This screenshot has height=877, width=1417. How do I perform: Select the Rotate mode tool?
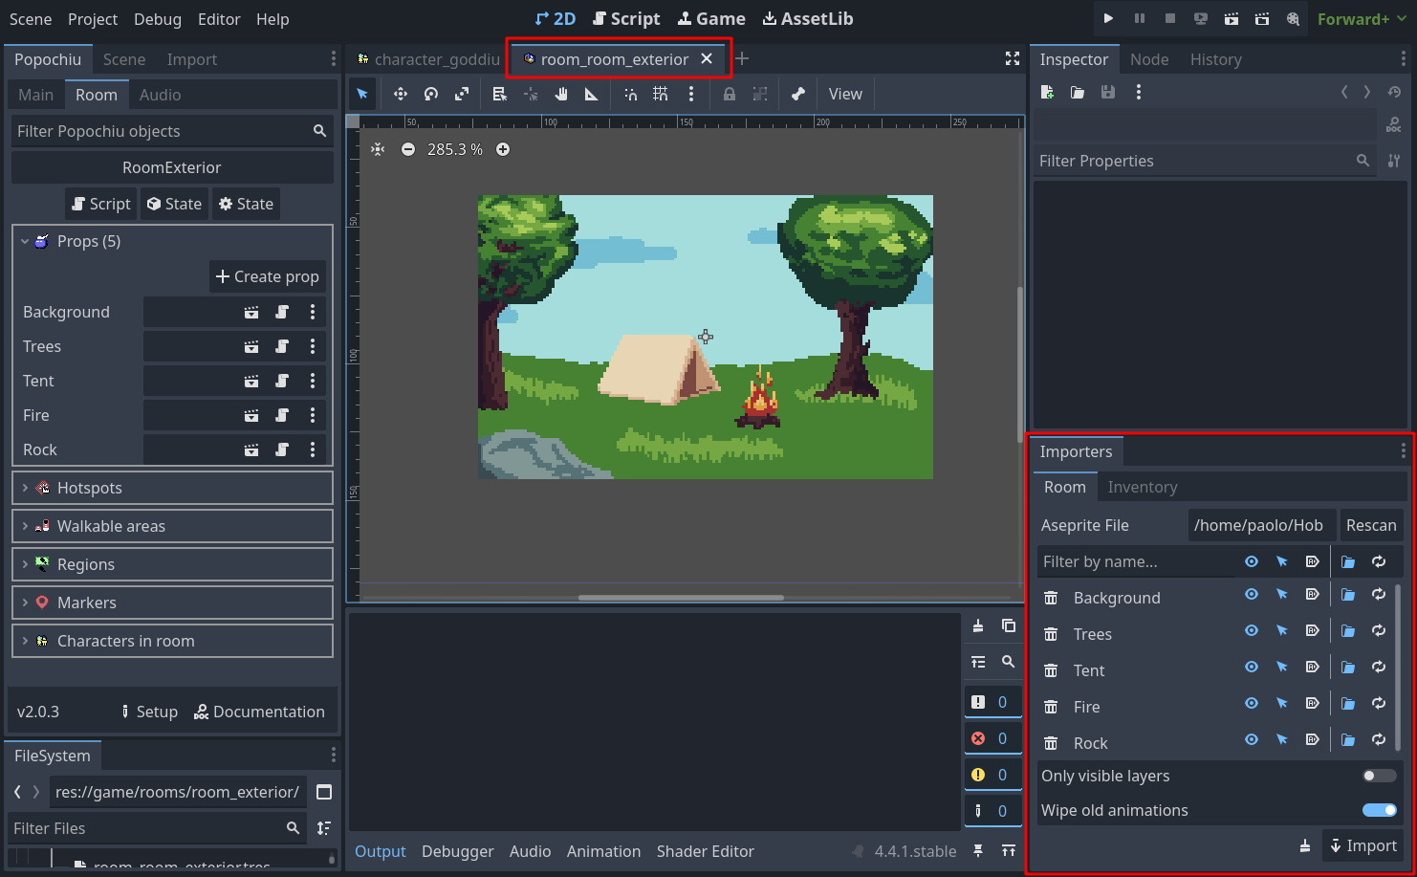point(431,94)
